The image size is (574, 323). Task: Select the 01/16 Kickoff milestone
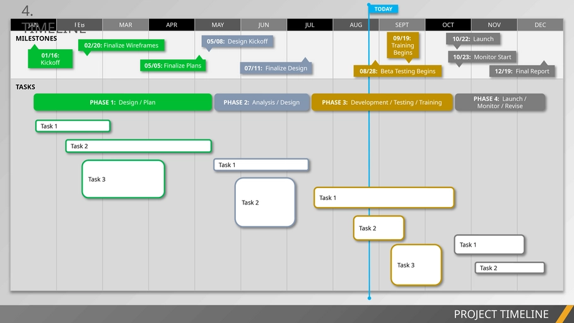click(x=50, y=59)
